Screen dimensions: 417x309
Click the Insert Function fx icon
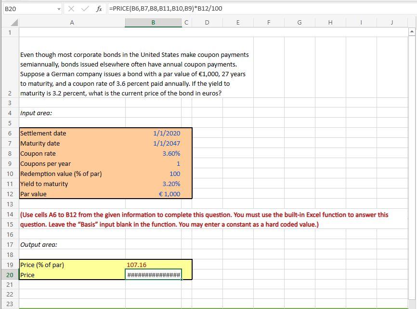point(99,9)
